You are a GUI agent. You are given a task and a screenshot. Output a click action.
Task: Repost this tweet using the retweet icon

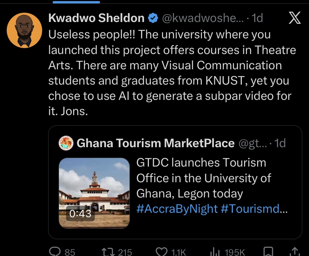tap(107, 252)
